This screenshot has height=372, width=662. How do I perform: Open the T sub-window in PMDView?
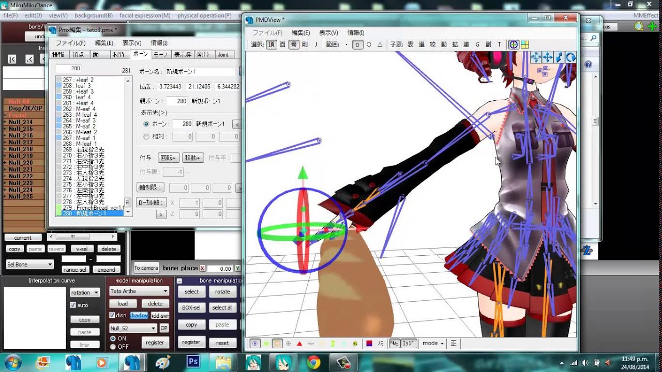[x=499, y=44]
